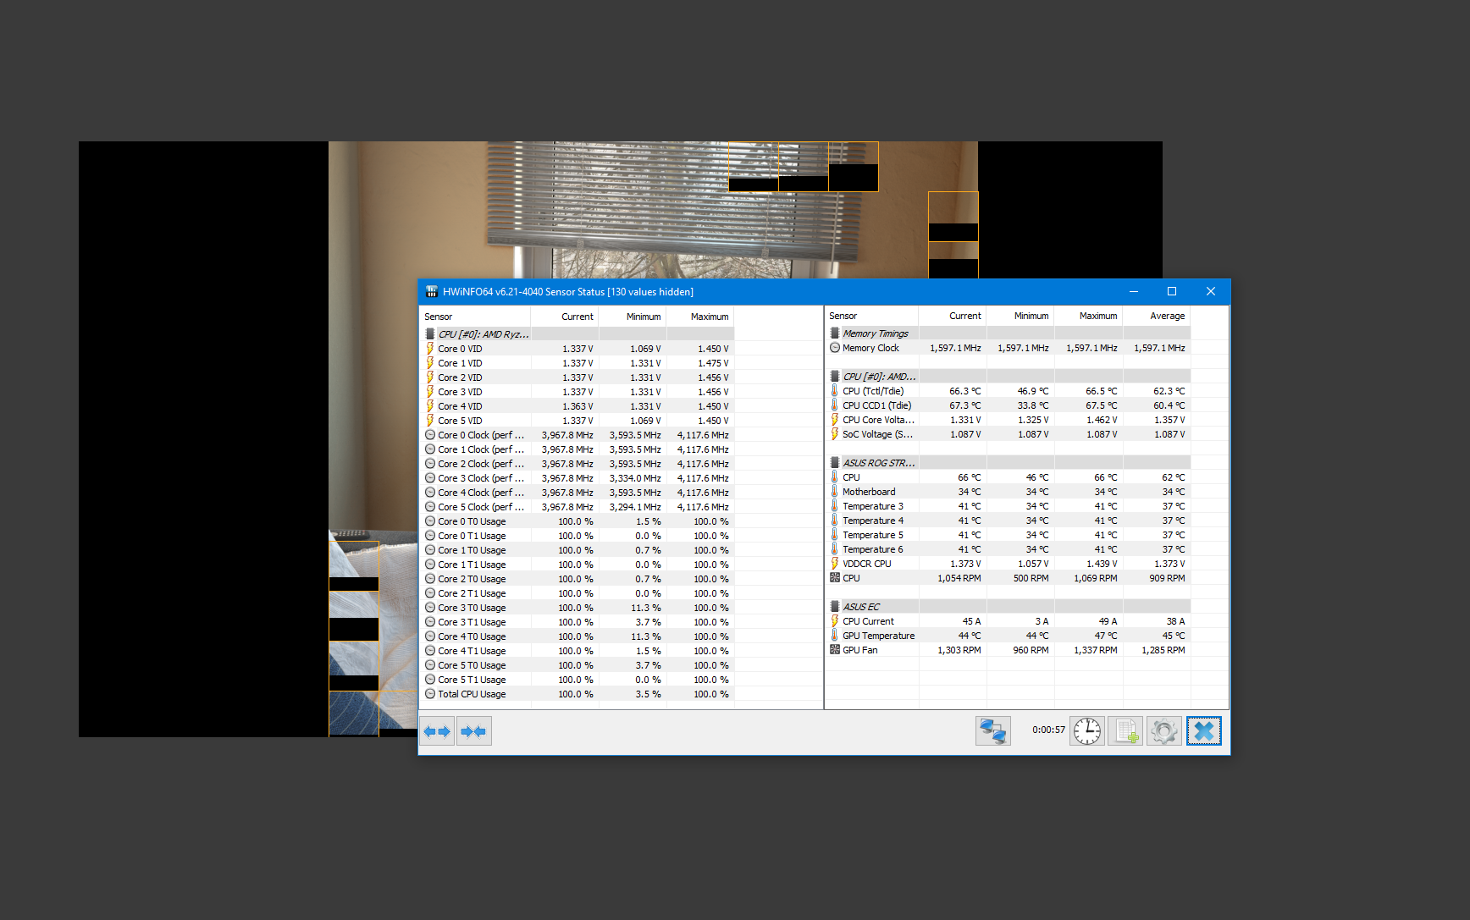Screen dimensions: 1470x920
Task: Select the Core 4 T1 Usage row
Action: pyautogui.click(x=577, y=651)
